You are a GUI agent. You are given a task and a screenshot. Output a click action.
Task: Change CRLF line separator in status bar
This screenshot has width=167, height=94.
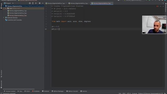(x=124, y=93)
